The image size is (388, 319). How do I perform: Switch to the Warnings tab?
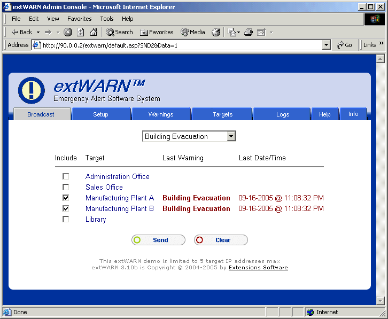(161, 114)
